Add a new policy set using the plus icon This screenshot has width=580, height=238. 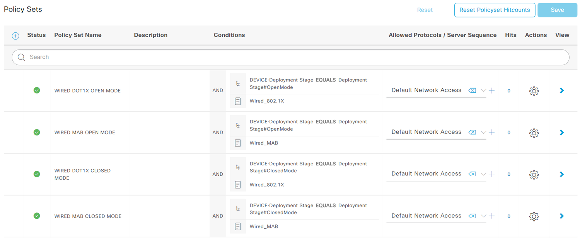15,36
